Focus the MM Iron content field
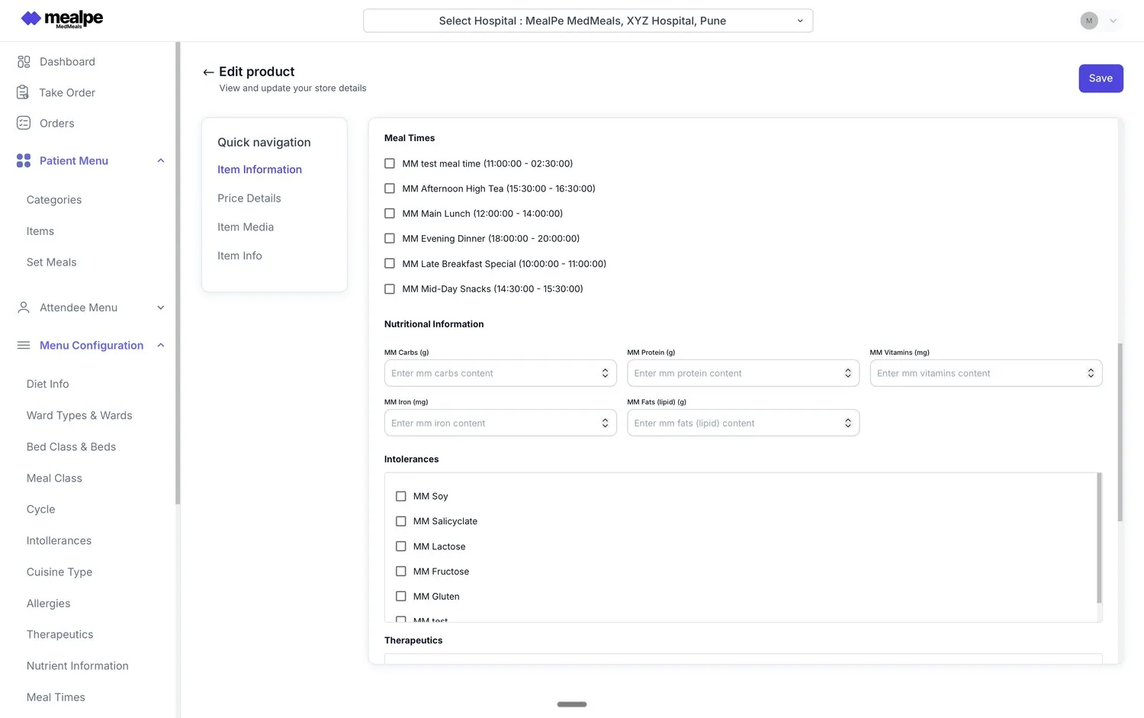1144x718 pixels. click(500, 423)
